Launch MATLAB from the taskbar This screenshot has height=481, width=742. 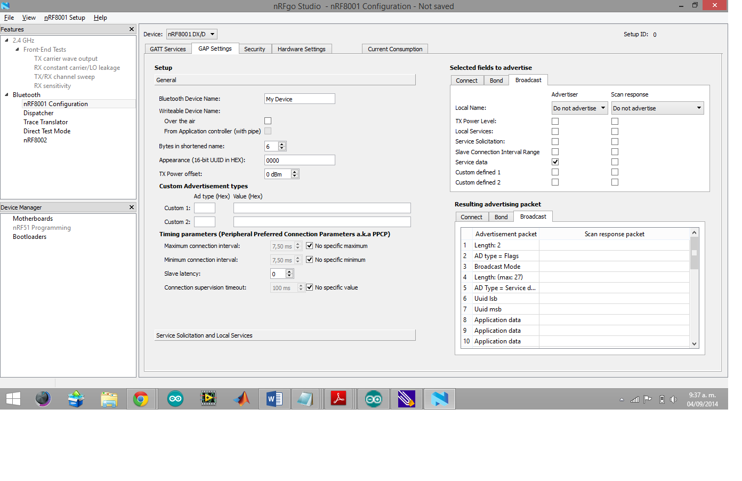(241, 399)
